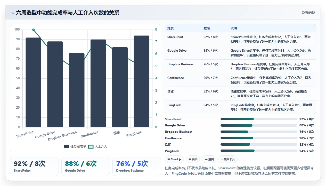Click the 维度 column header
326x186 pixels.
[170, 28]
